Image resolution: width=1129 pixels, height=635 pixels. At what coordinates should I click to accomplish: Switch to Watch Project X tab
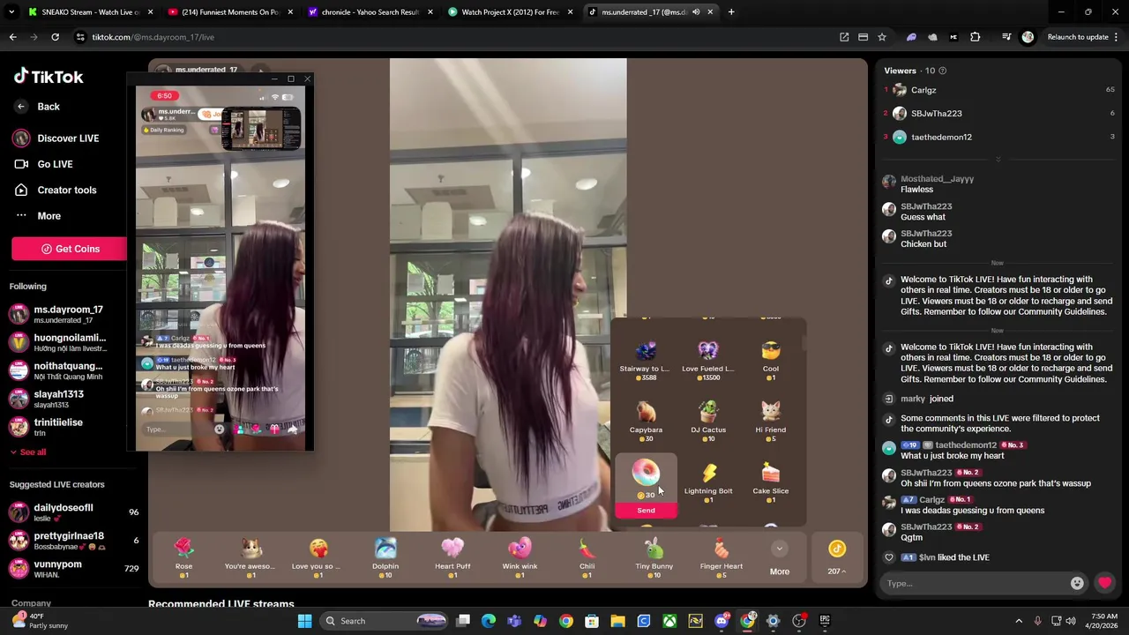point(510,12)
